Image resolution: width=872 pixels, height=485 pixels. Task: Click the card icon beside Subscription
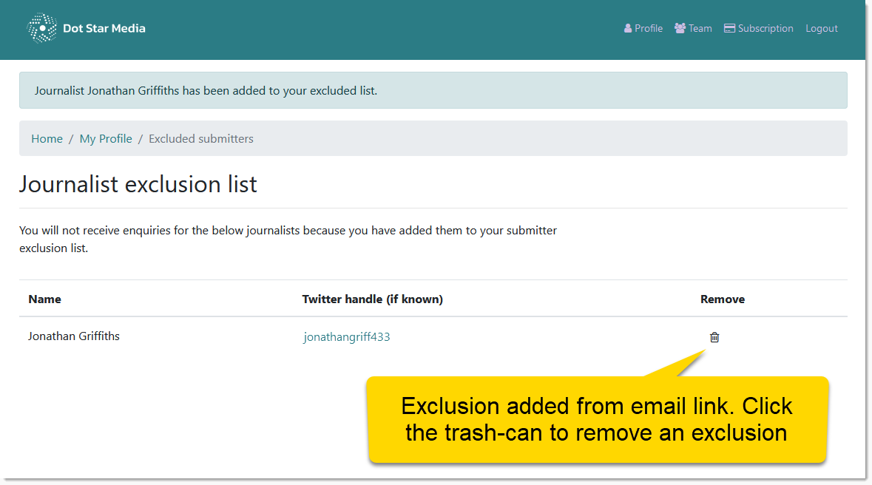tap(729, 29)
